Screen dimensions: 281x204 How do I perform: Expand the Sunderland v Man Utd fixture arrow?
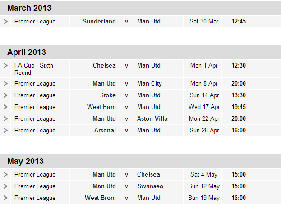[x=6, y=22]
